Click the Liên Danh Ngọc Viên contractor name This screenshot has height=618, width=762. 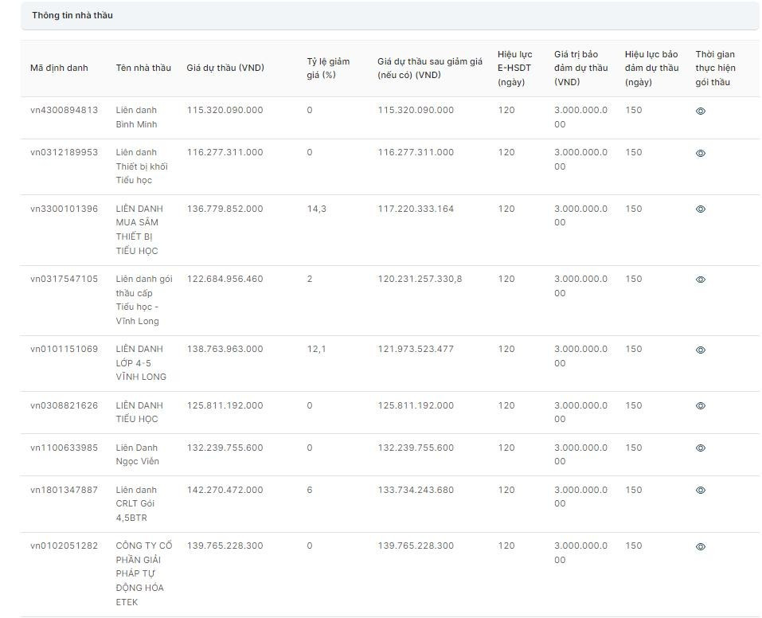[x=138, y=454]
